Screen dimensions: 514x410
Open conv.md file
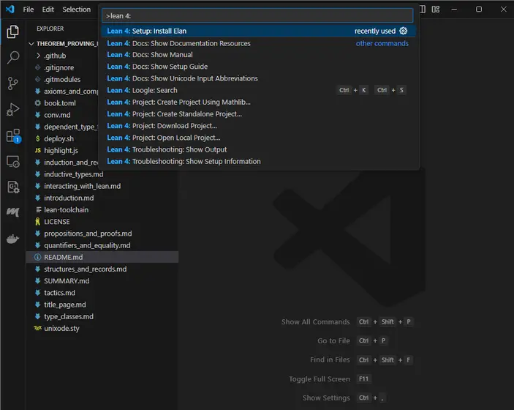click(62, 115)
